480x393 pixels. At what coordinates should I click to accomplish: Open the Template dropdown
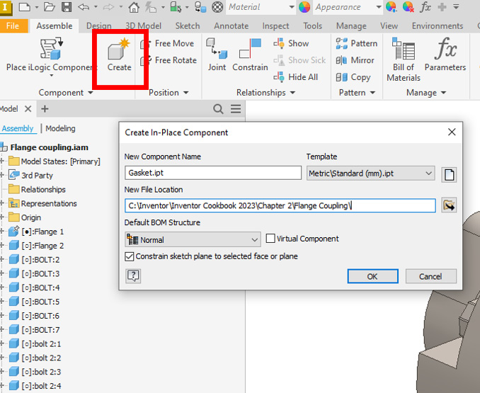click(371, 173)
